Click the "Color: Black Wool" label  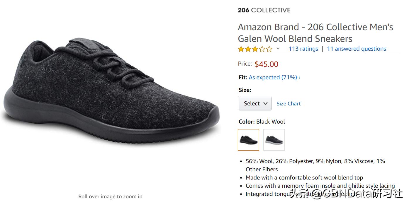[262, 122]
